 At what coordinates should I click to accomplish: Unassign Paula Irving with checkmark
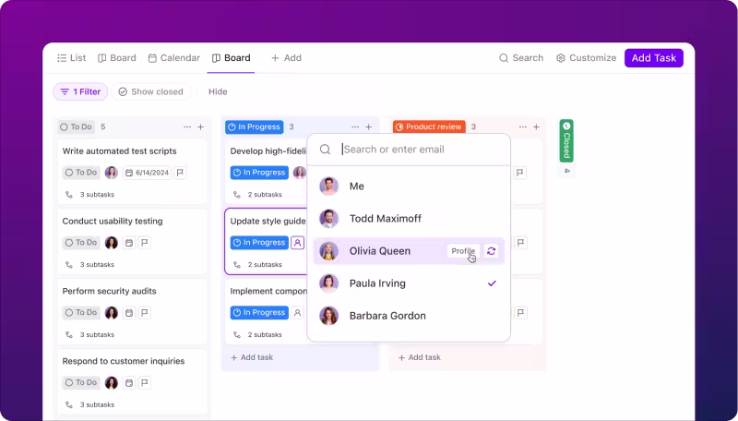492,283
